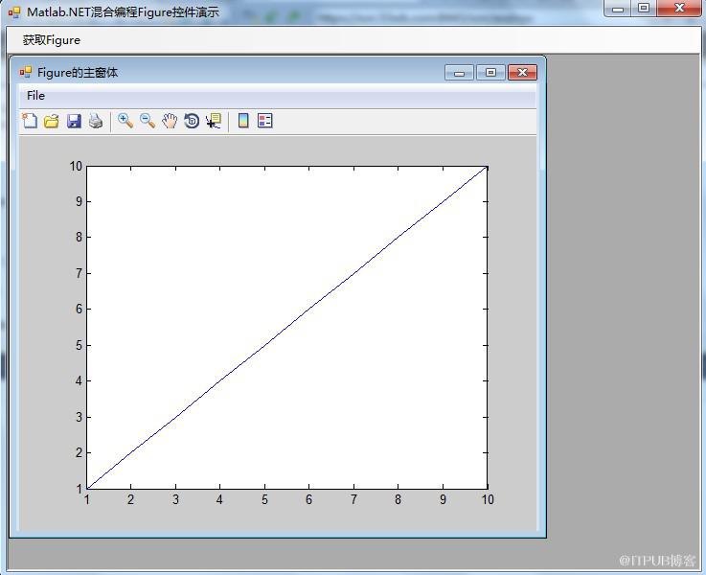This screenshot has width=706, height=575.
Task: Click the x-axis label 5
Action: (264, 499)
